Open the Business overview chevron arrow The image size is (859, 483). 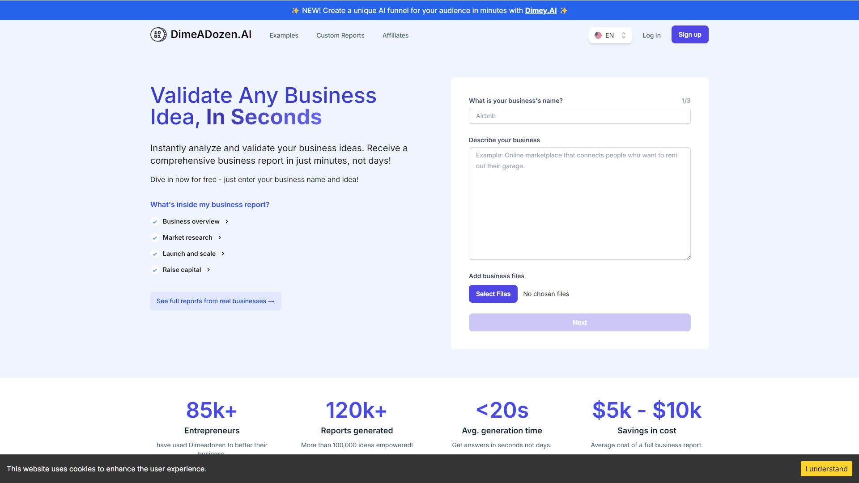tap(226, 221)
